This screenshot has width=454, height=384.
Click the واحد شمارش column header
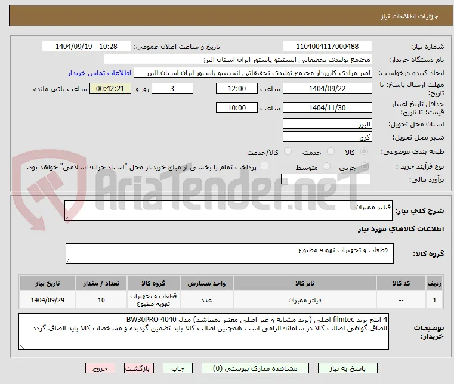pyautogui.click(x=206, y=283)
